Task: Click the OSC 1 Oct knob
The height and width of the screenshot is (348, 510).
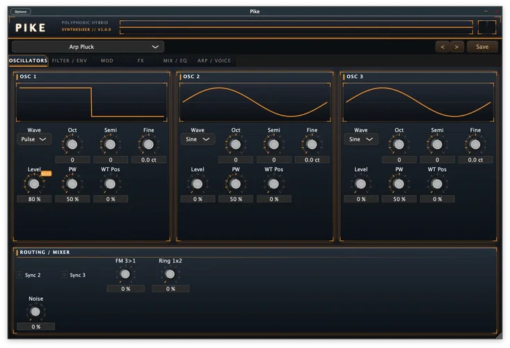Action: [x=72, y=144]
